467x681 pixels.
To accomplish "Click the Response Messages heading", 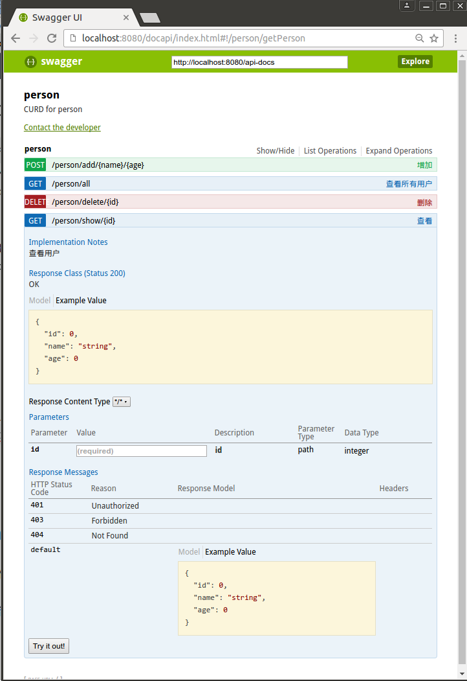I will [63, 472].
